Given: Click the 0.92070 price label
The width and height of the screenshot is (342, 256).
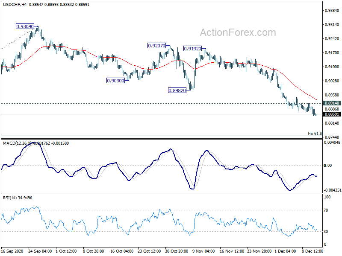Looking at the screenshot, I should (x=156, y=46).
